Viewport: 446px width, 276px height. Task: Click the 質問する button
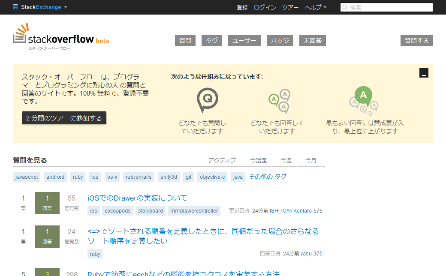(x=417, y=41)
